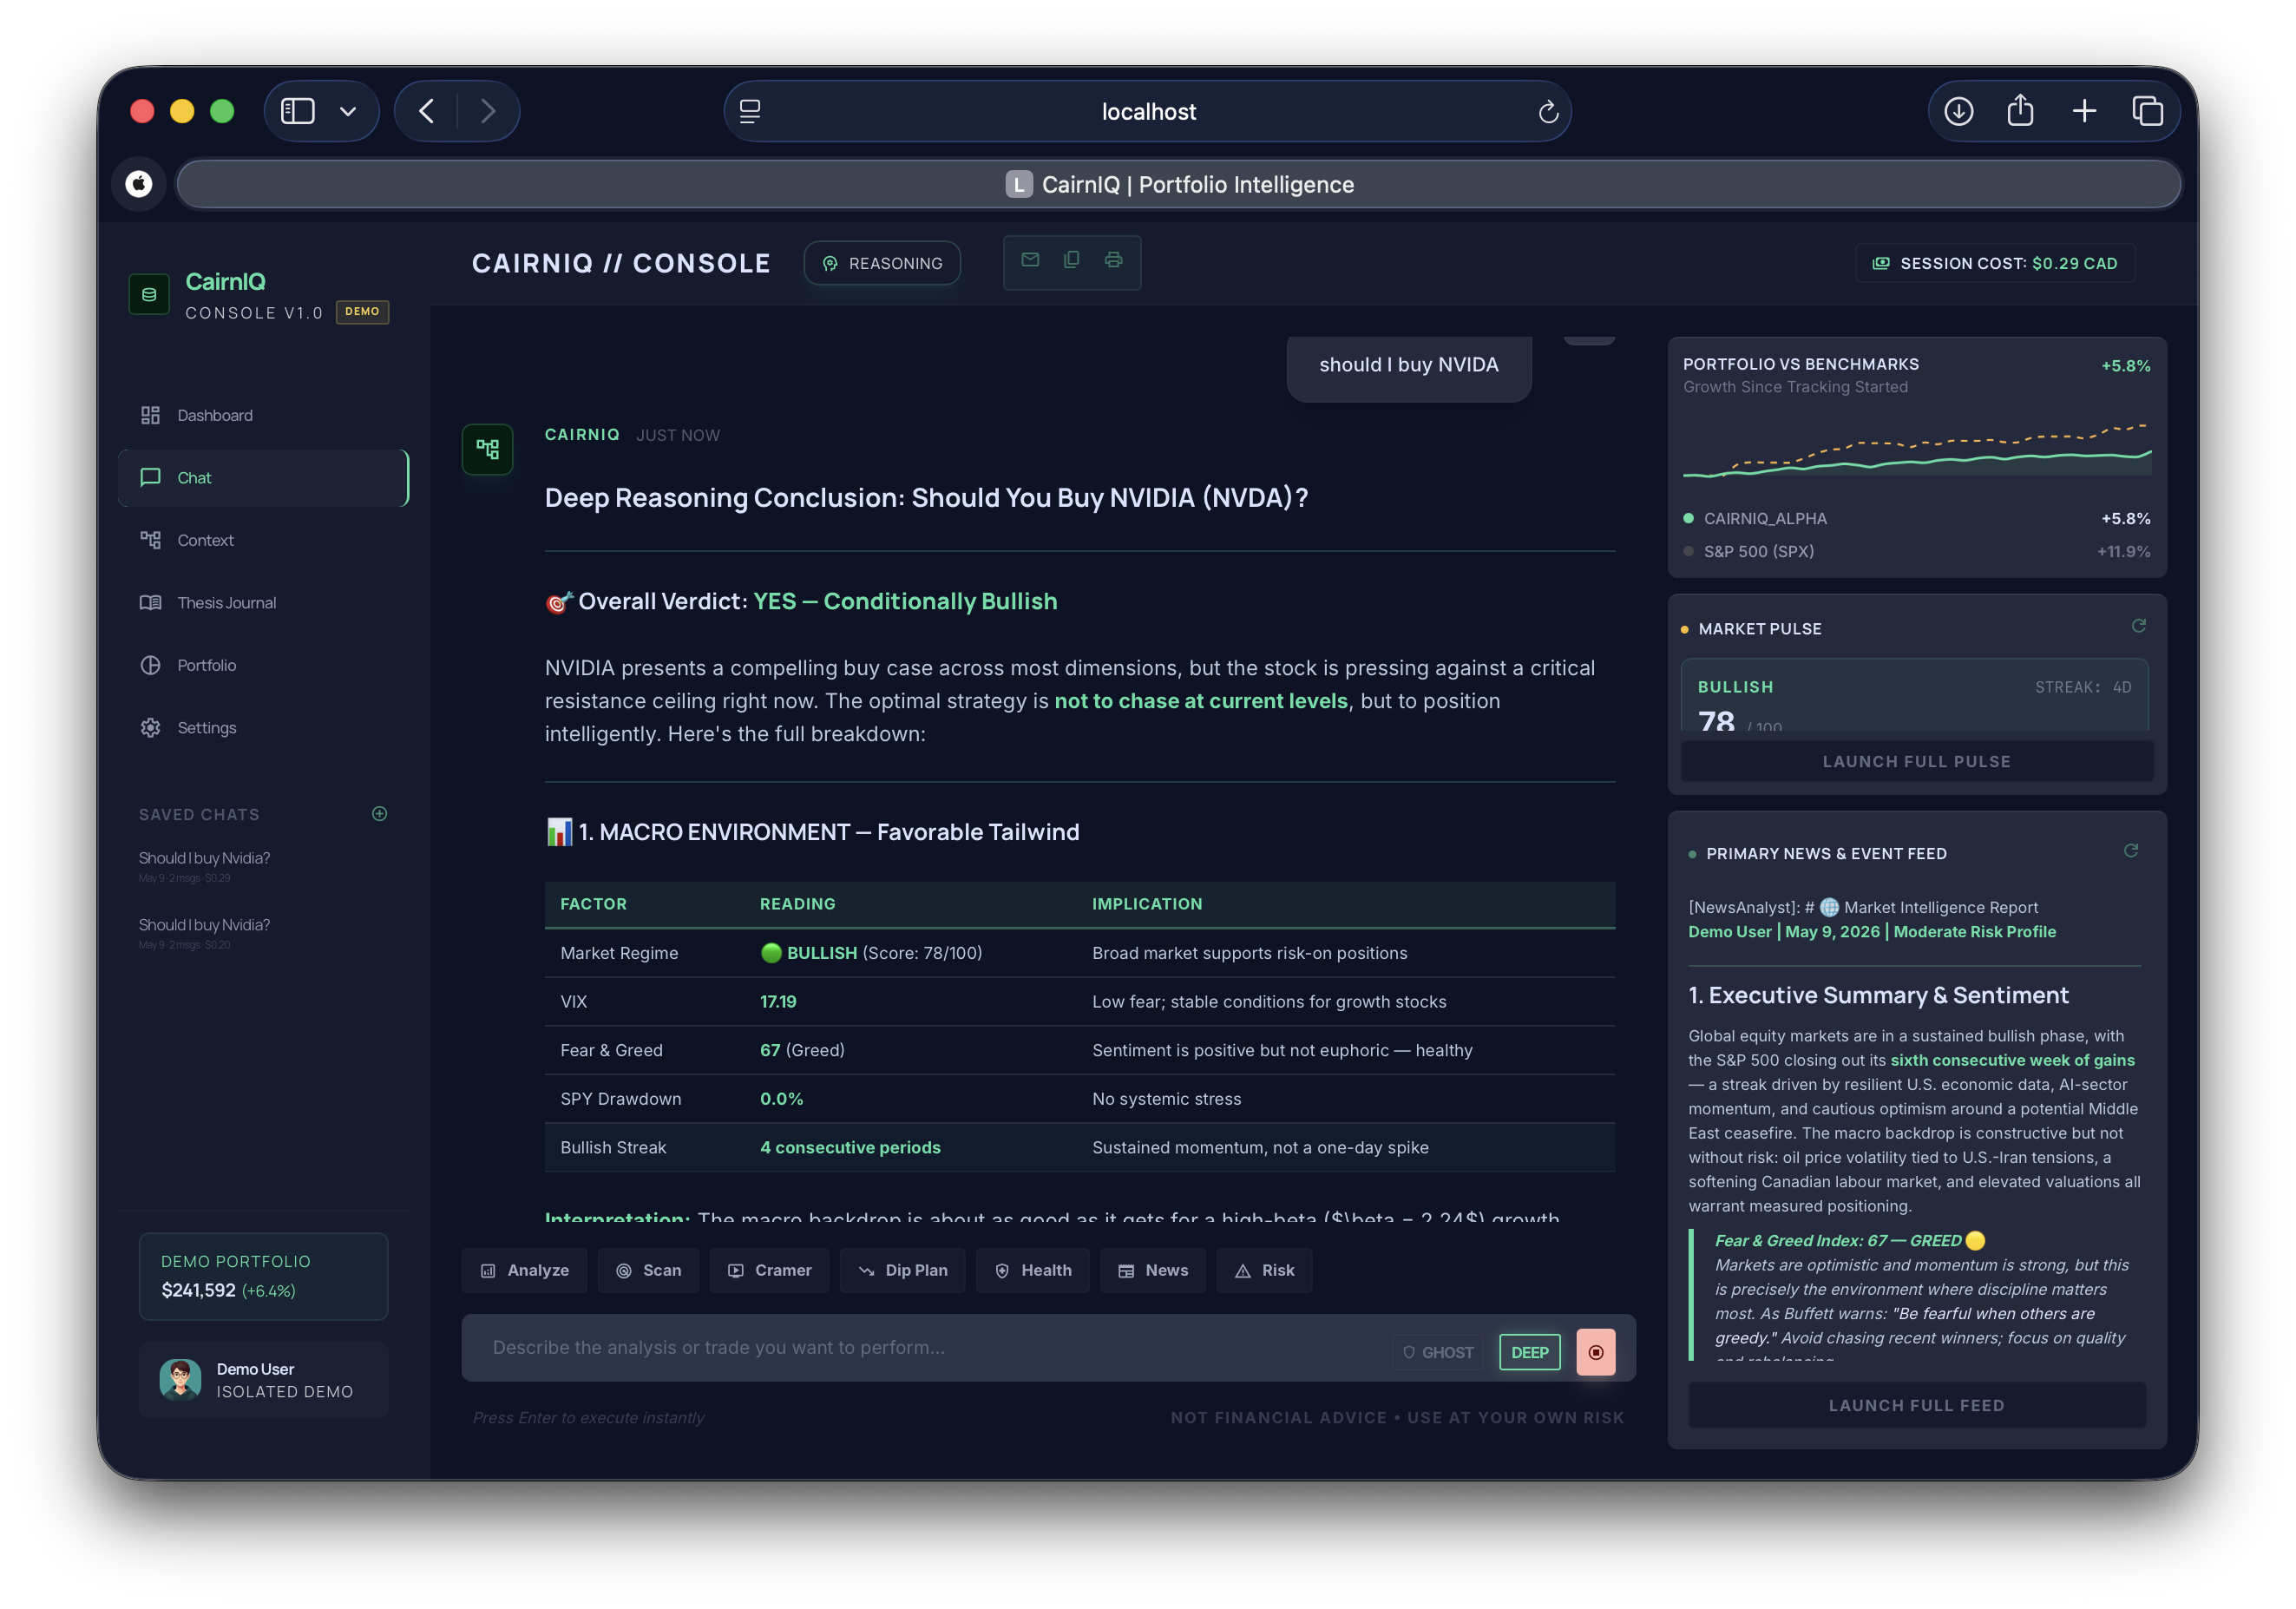2296x1609 pixels.
Task: Add a new saved chat with plus icon
Action: coord(380,814)
